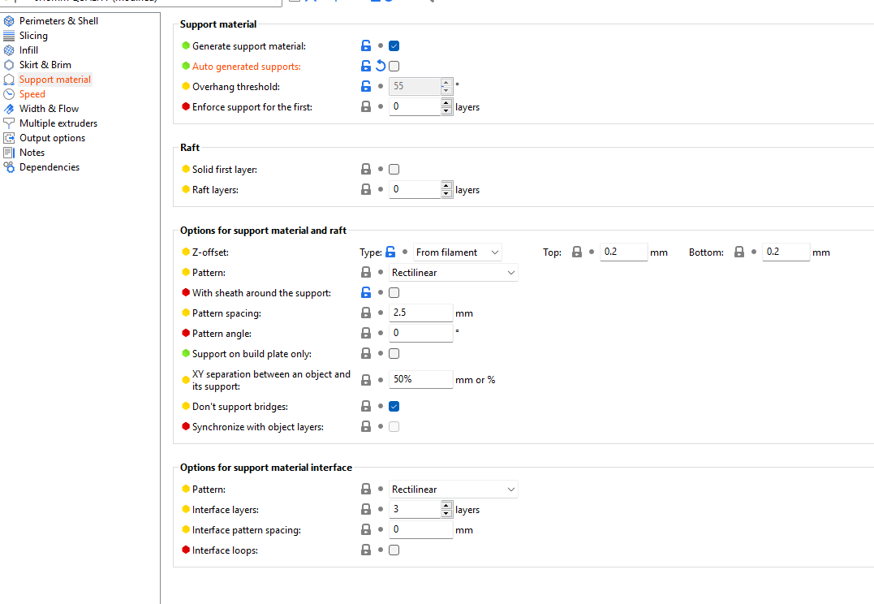874x604 pixels.
Task: Increase Raft layers with up arrow
Action: (x=446, y=185)
